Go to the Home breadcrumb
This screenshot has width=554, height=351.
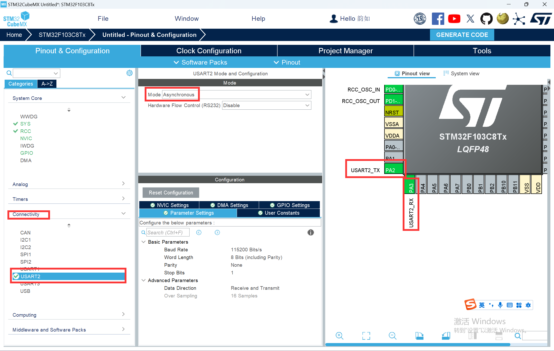(14, 35)
